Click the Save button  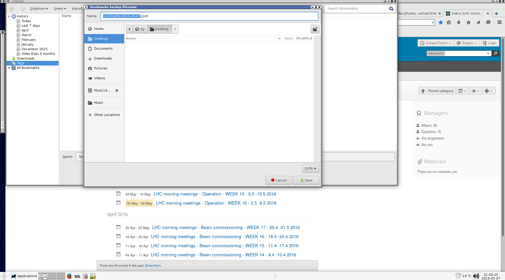[x=306, y=180]
